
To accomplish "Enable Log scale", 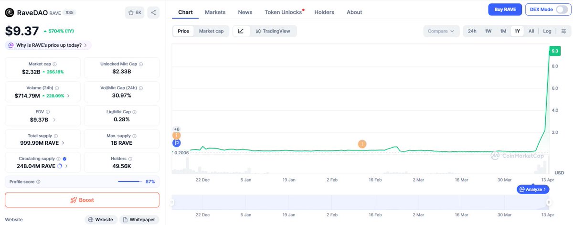I will pos(547,31).
